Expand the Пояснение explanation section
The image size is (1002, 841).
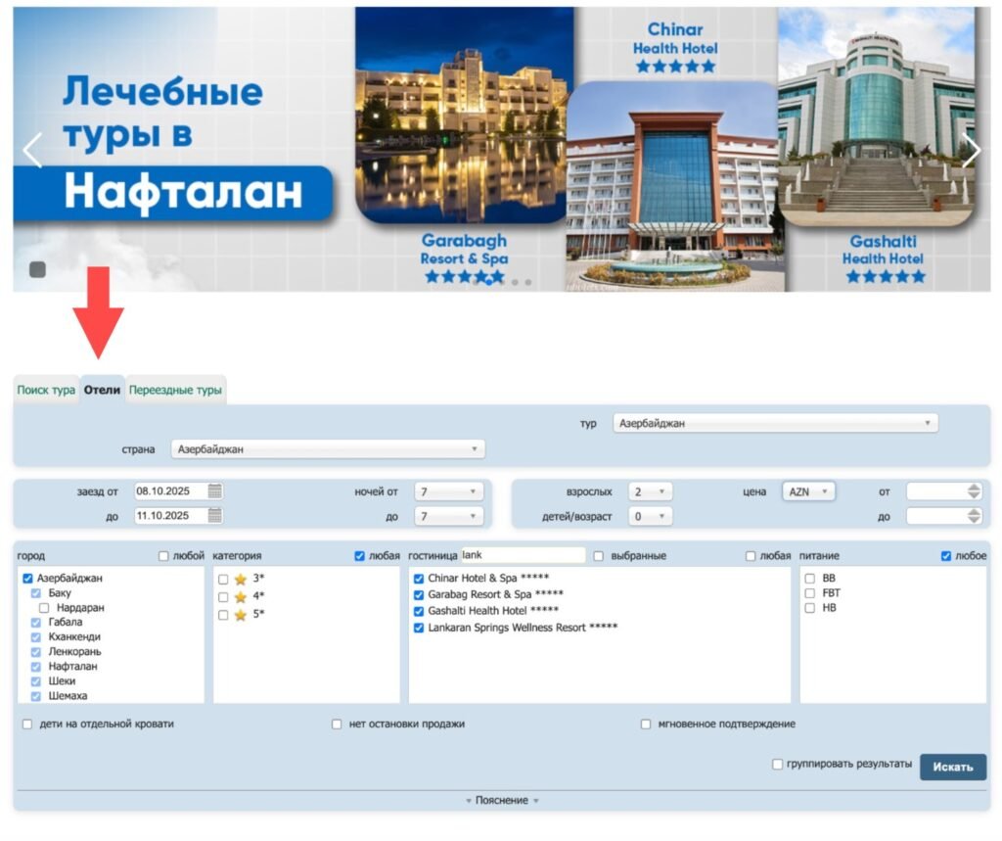pos(502,801)
